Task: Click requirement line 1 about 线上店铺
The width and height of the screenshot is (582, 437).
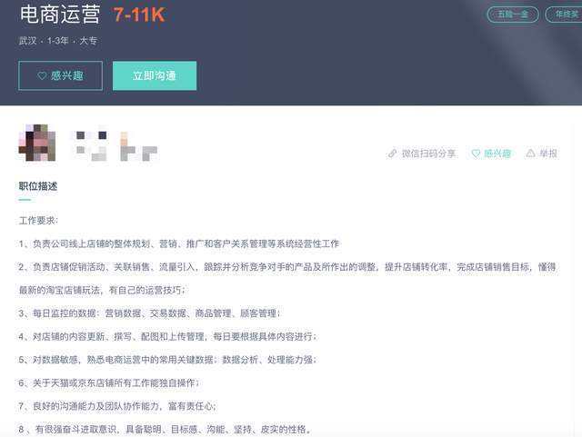Action: tap(179, 243)
